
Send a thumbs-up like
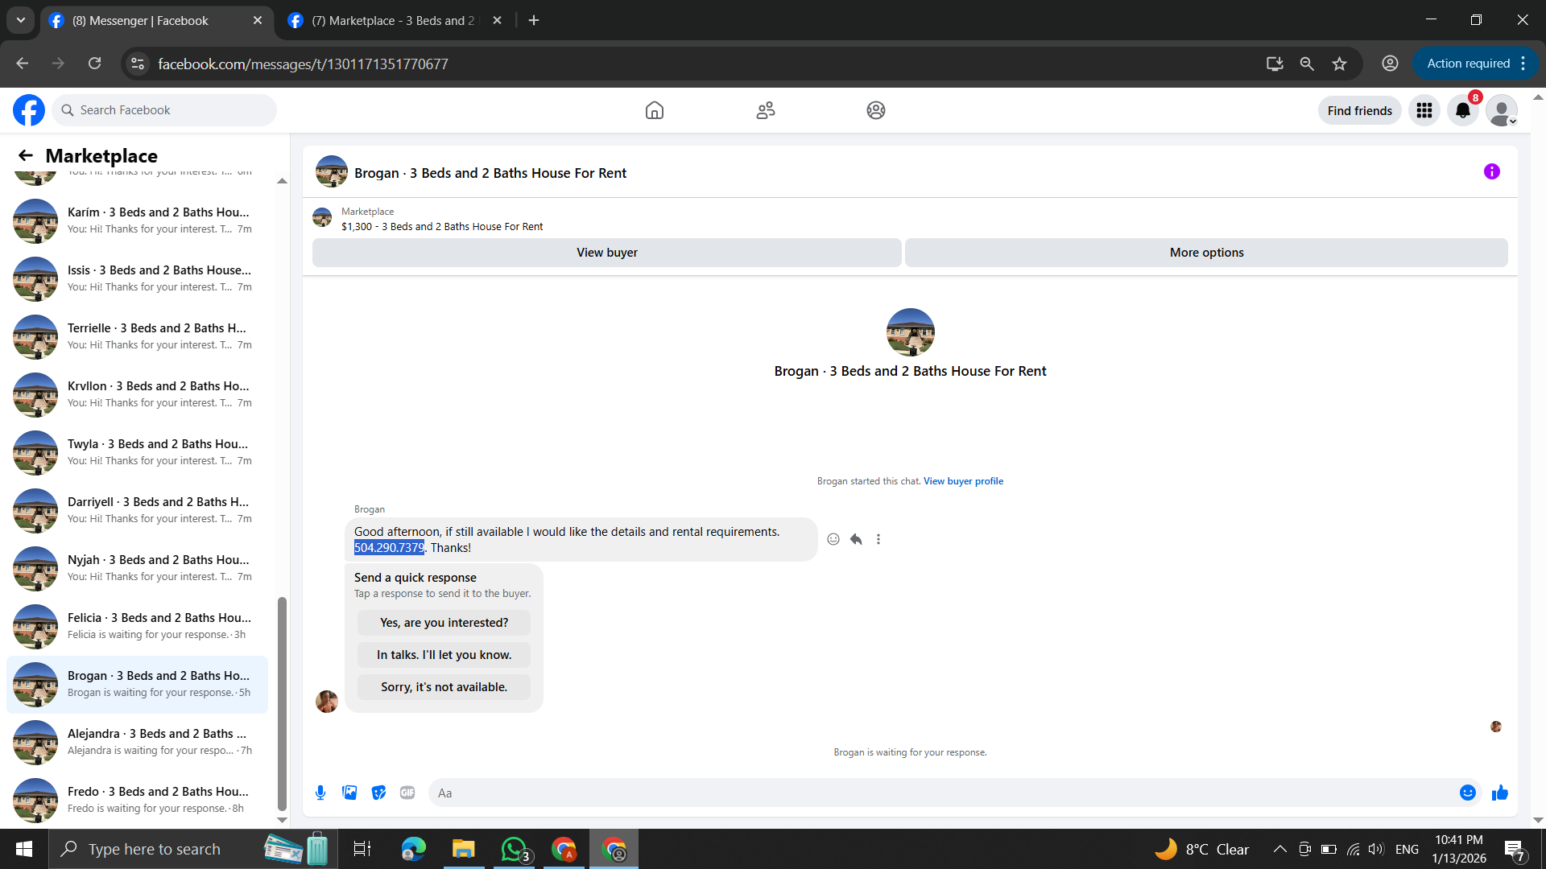(x=1499, y=793)
